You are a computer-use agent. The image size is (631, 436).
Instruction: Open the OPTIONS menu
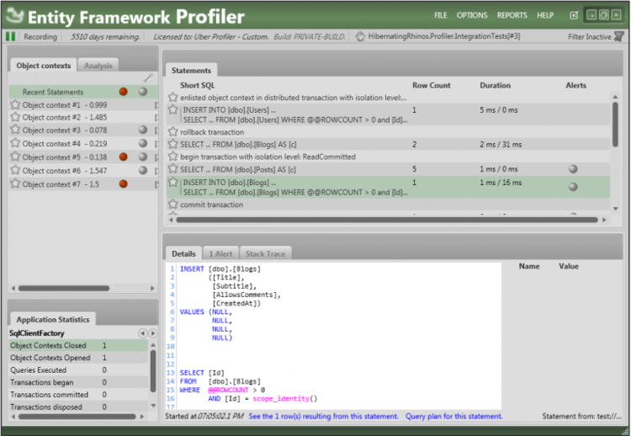coord(472,15)
